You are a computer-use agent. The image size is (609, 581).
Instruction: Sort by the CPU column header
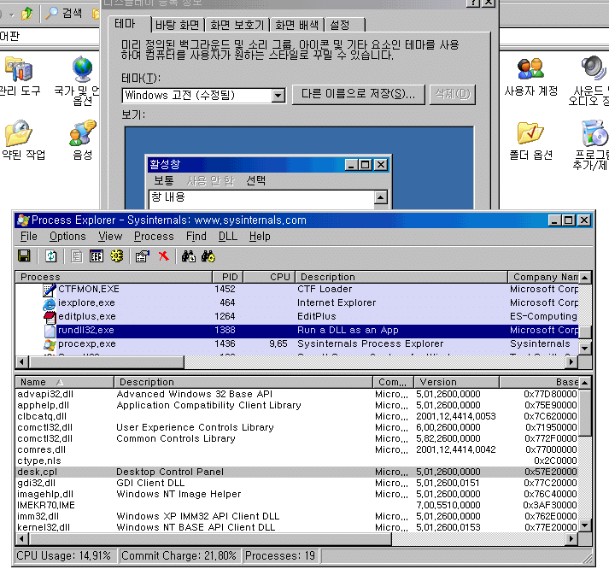(269, 277)
